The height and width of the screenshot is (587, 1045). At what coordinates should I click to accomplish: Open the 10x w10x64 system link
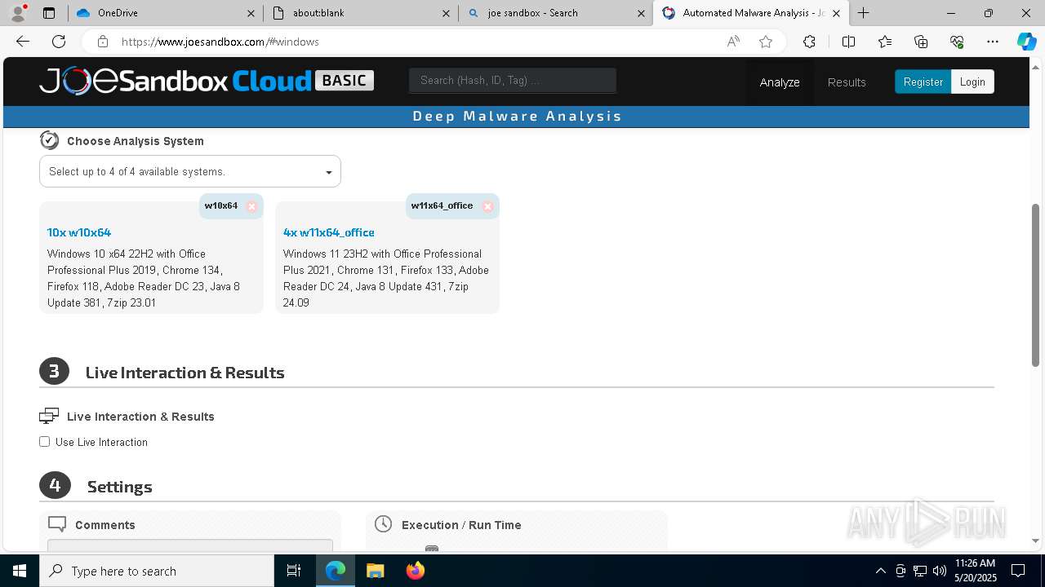(79, 232)
